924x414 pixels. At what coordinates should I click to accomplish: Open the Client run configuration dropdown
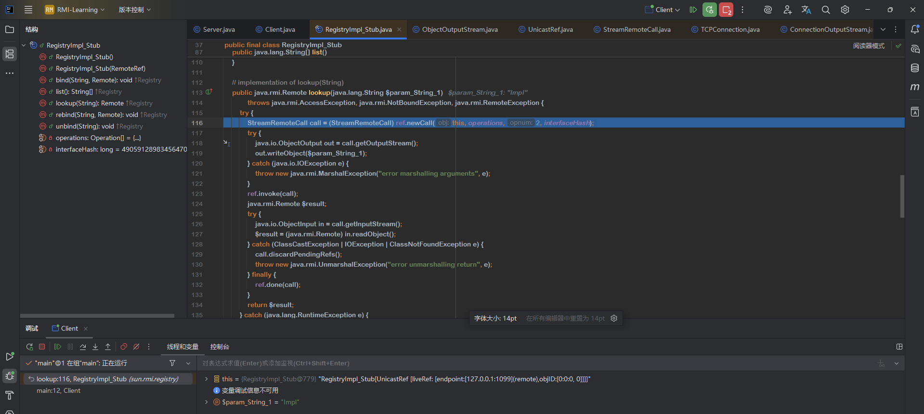[x=663, y=10]
